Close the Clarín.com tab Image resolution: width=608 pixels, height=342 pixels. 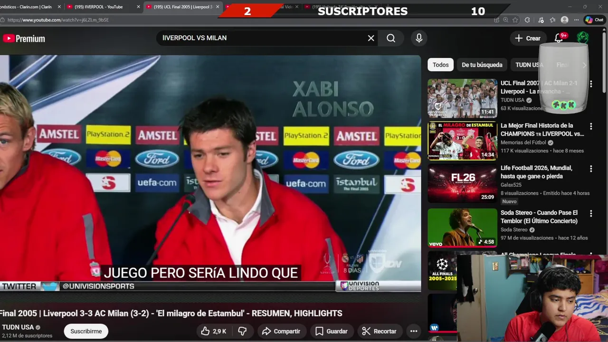59,7
